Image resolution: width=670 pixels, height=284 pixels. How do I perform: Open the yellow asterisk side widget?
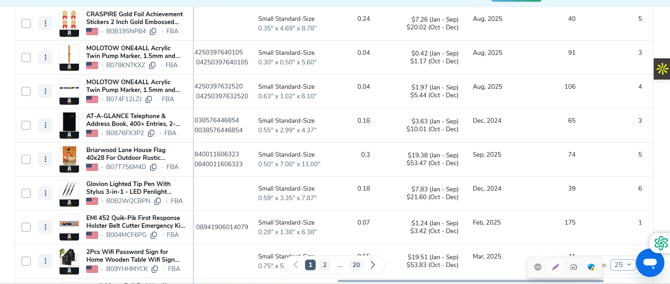[x=662, y=69]
